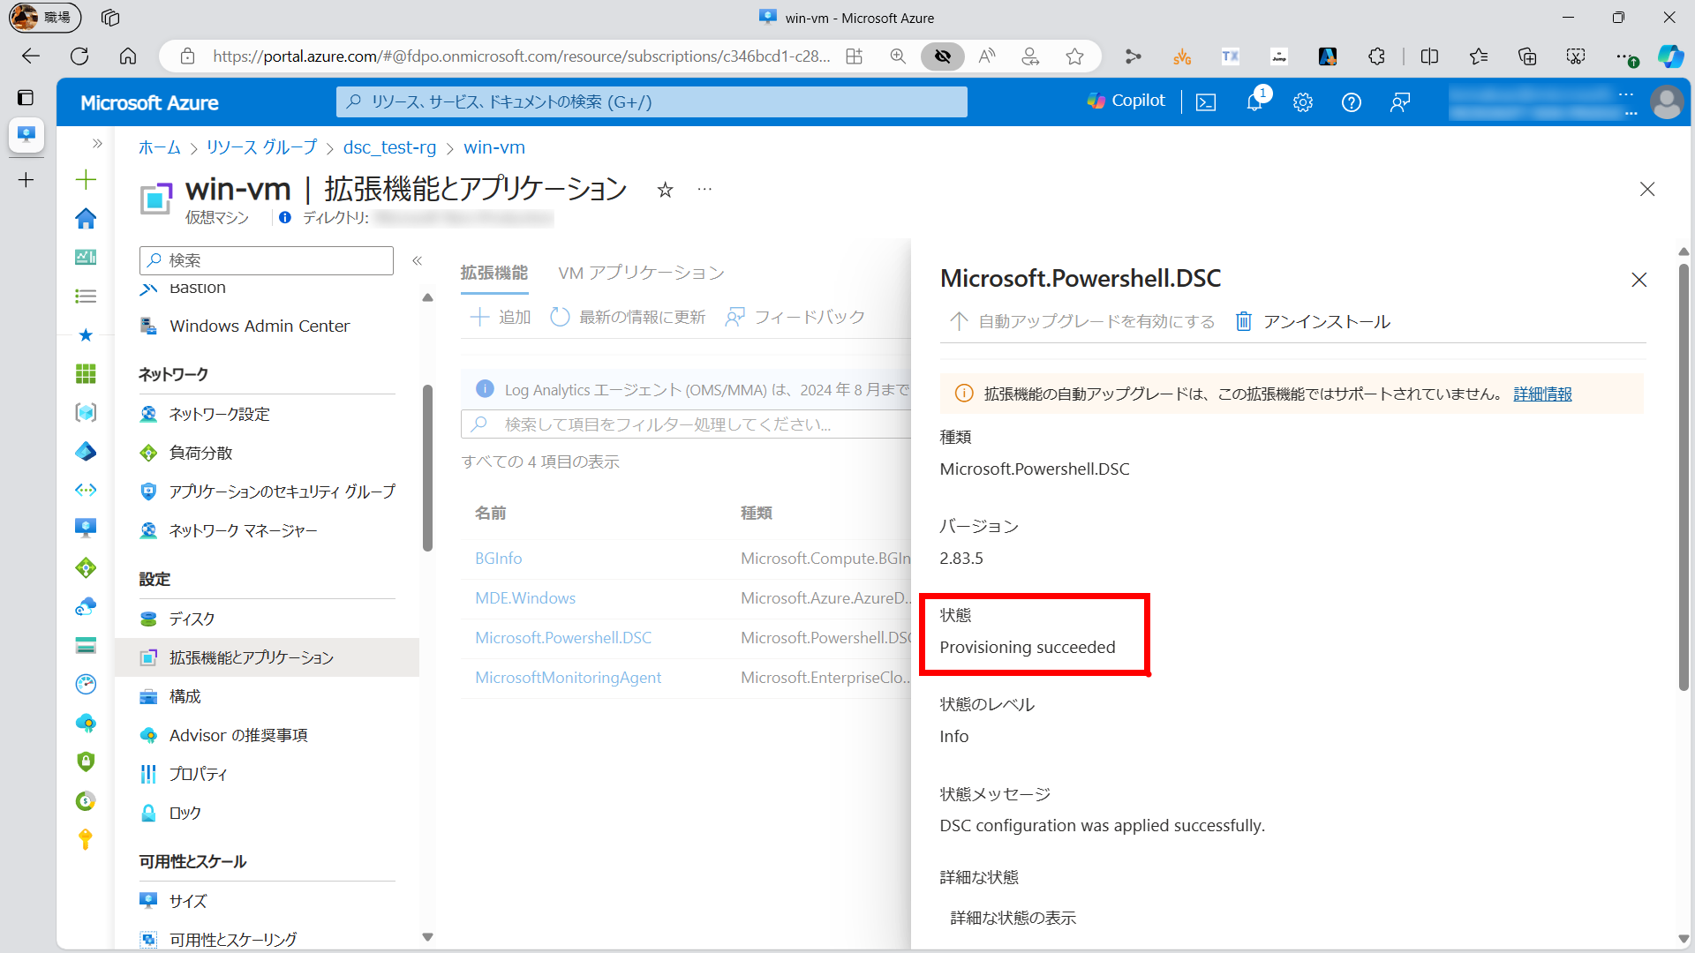Open the more options ellipsis beside title

704,190
